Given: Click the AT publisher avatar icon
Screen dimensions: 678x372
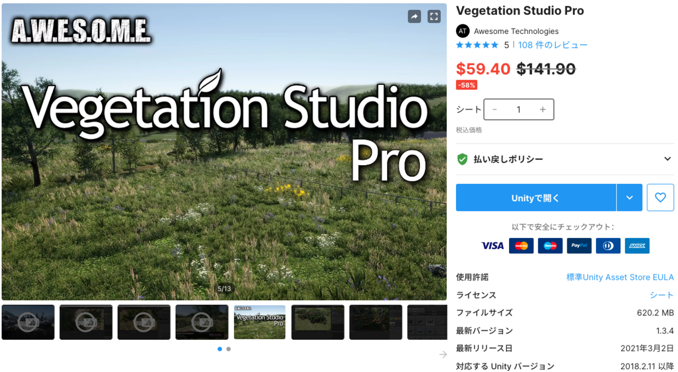Looking at the screenshot, I should 462,31.
